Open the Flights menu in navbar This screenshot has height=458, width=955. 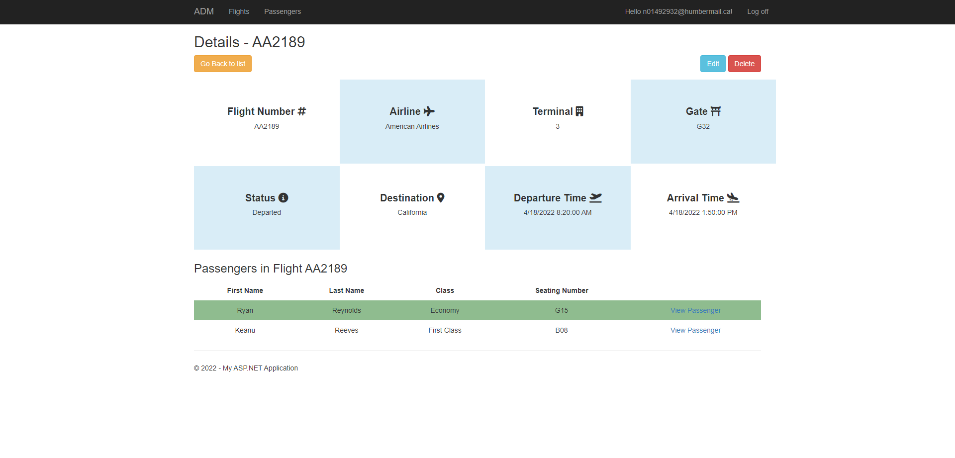pyautogui.click(x=239, y=11)
